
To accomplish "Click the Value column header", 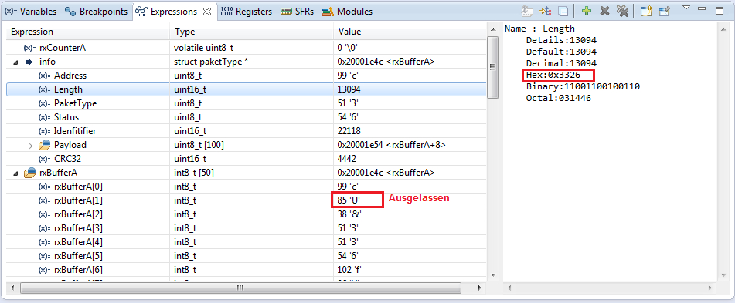I will click(x=410, y=32).
